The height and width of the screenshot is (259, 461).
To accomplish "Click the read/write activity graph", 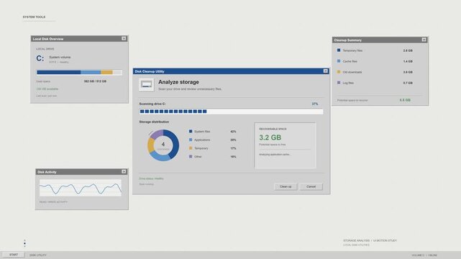I will point(81,188).
